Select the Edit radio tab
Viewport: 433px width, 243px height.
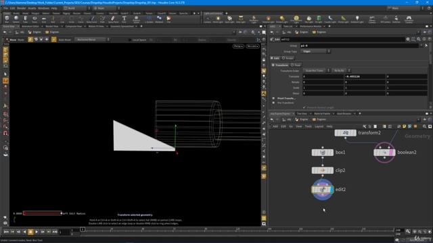coord(275,58)
